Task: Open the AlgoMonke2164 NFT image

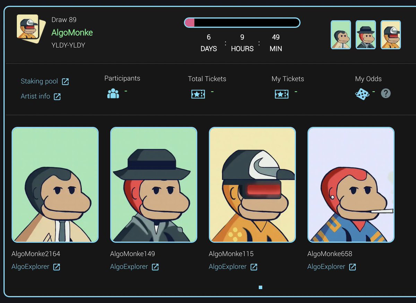Action: pyautogui.click(x=55, y=185)
